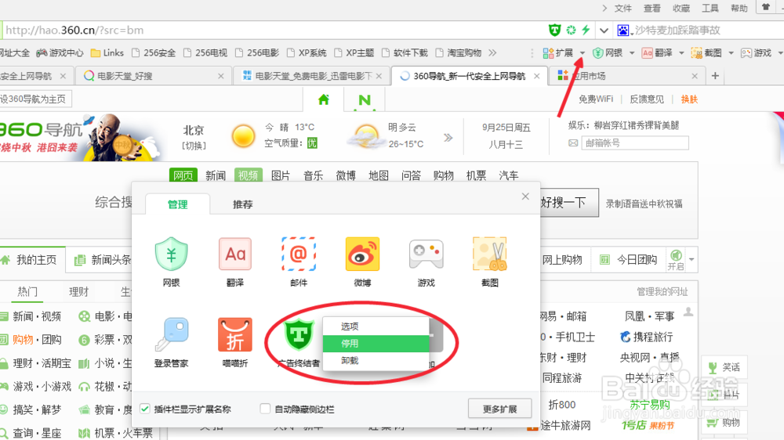Close the extension manager popup with X
Screen dimensions: 784x440
pos(525,197)
